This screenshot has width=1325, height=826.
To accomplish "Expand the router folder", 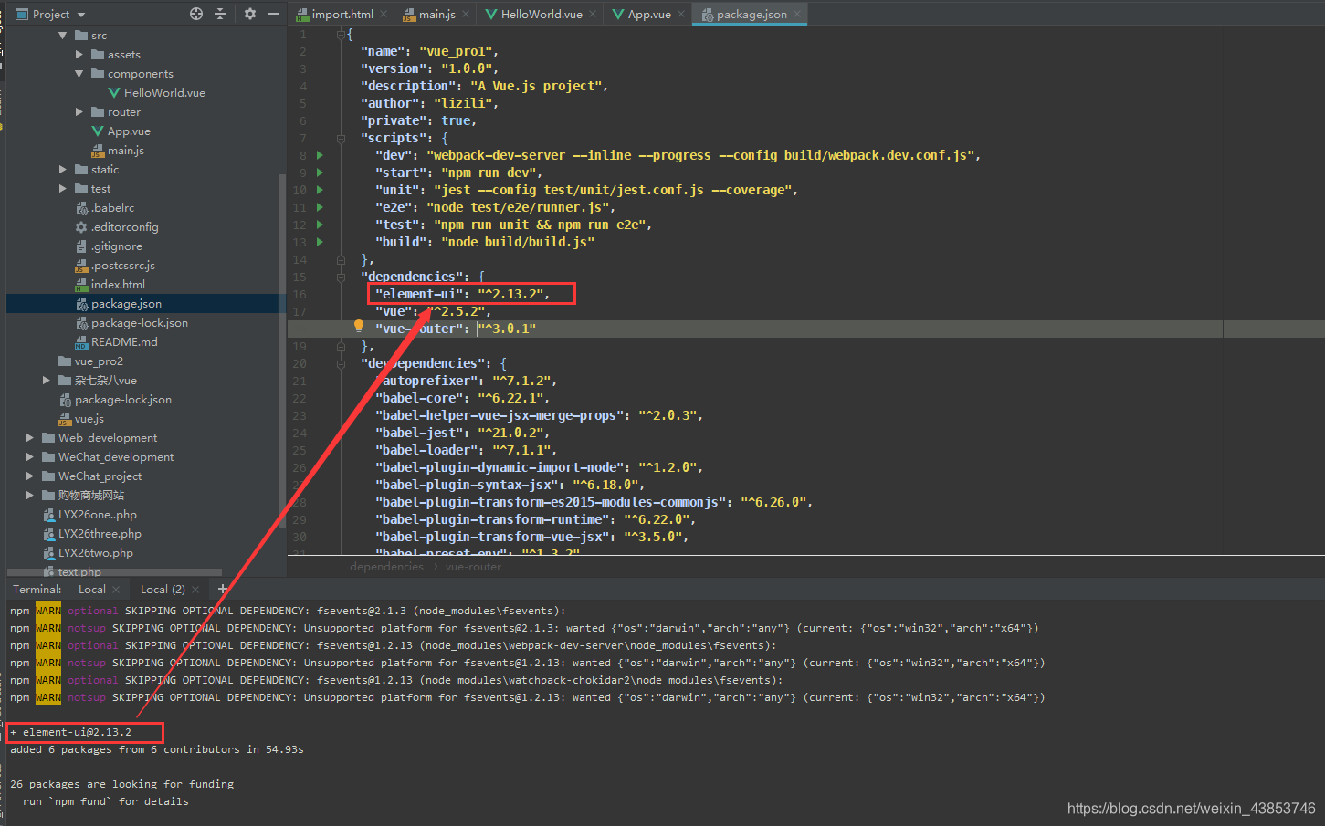I will [x=79, y=112].
